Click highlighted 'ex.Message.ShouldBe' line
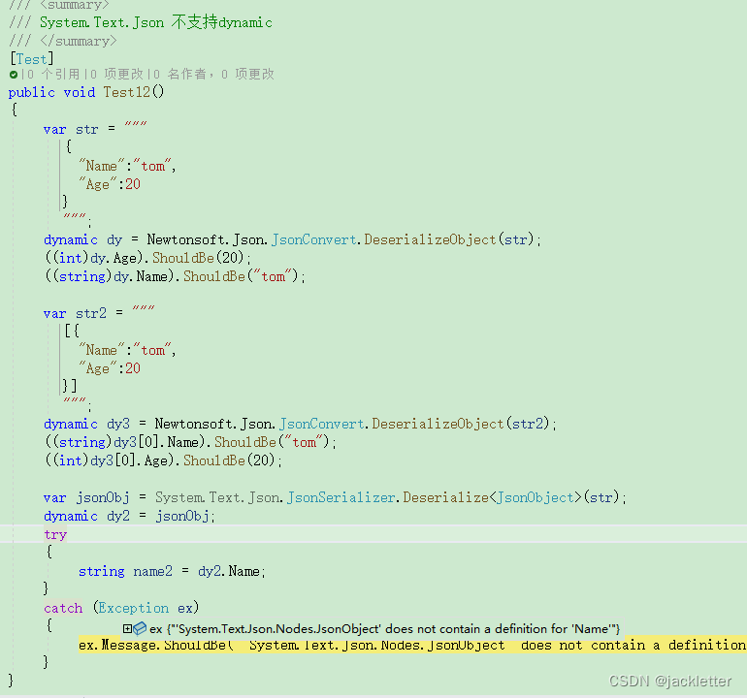The image size is (747, 698). (x=412, y=645)
